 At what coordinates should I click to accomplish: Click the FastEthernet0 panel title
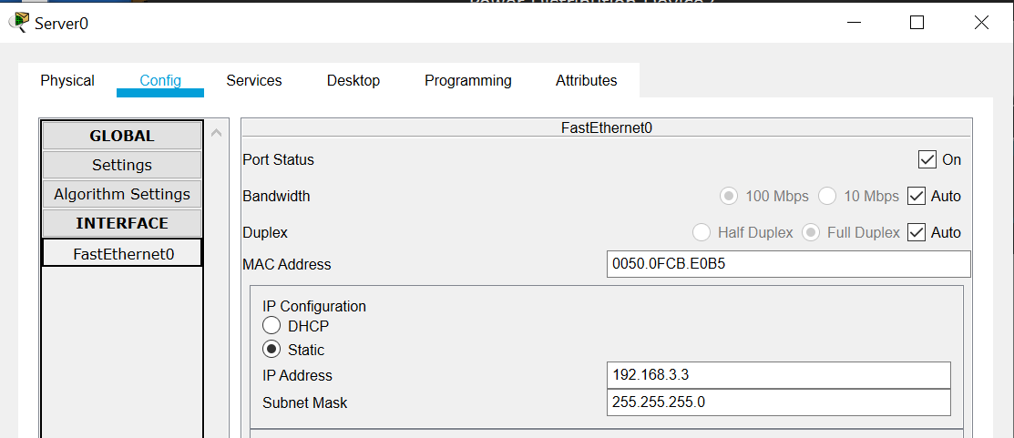tap(607, 127)
